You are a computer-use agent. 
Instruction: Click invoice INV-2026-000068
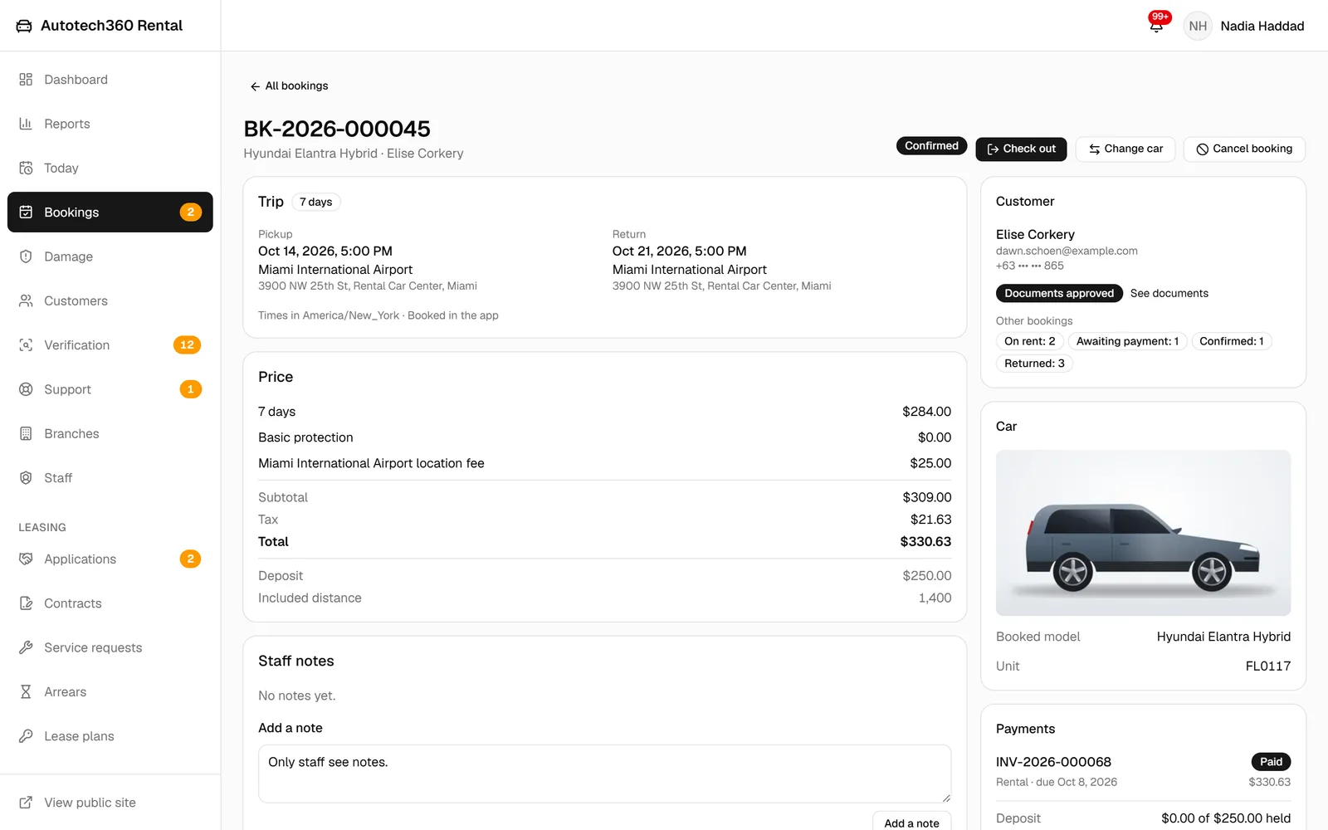pos(1053,762)
